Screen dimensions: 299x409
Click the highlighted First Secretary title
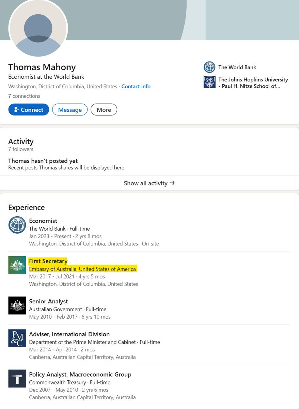[x=48, y=261]
